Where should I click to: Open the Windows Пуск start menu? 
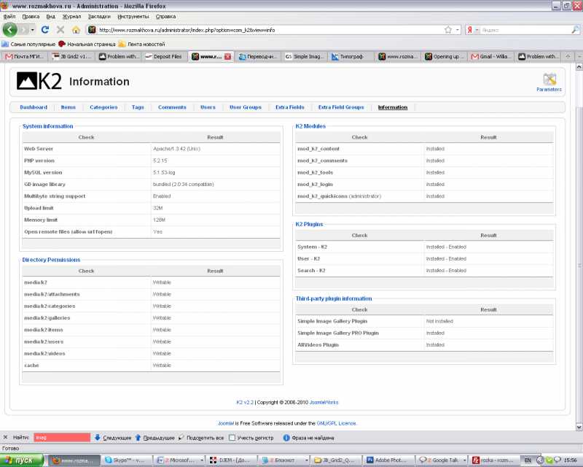(22, 460)
